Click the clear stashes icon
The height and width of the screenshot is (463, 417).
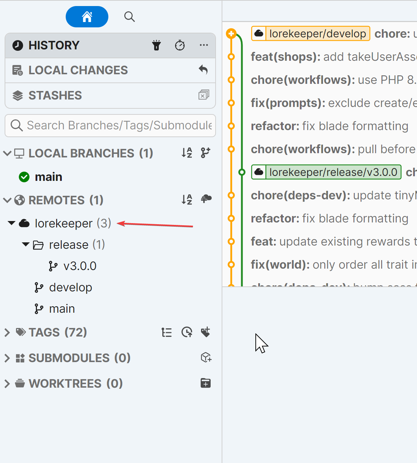tap(204, 95)
